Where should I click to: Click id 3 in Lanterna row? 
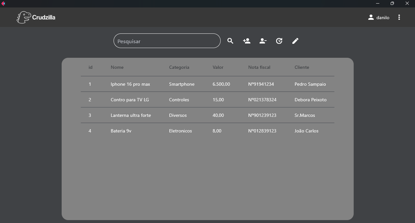(x=90, y=115)
